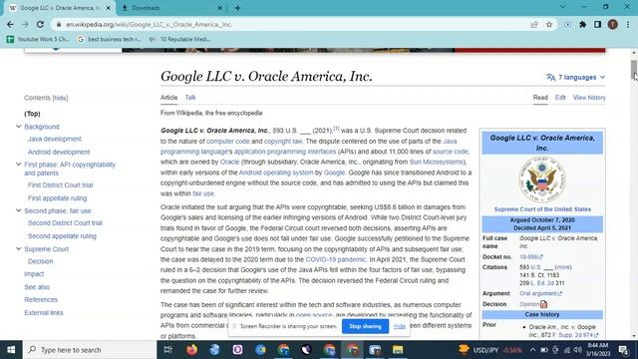Grab the page vertical scrollbar thumb

(634, 70)
